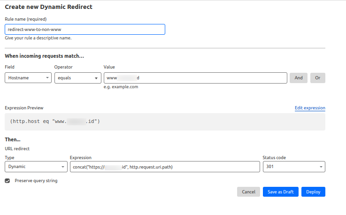
Task: Toggle Preserve query string checkbox
Action: [8, 181]
